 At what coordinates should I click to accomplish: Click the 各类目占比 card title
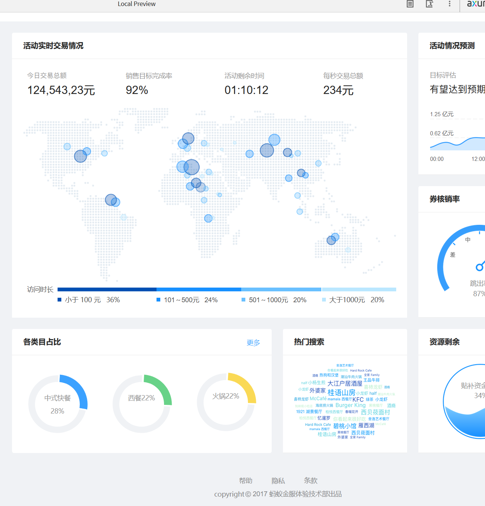pyautogui.click(x=42, y=342)
